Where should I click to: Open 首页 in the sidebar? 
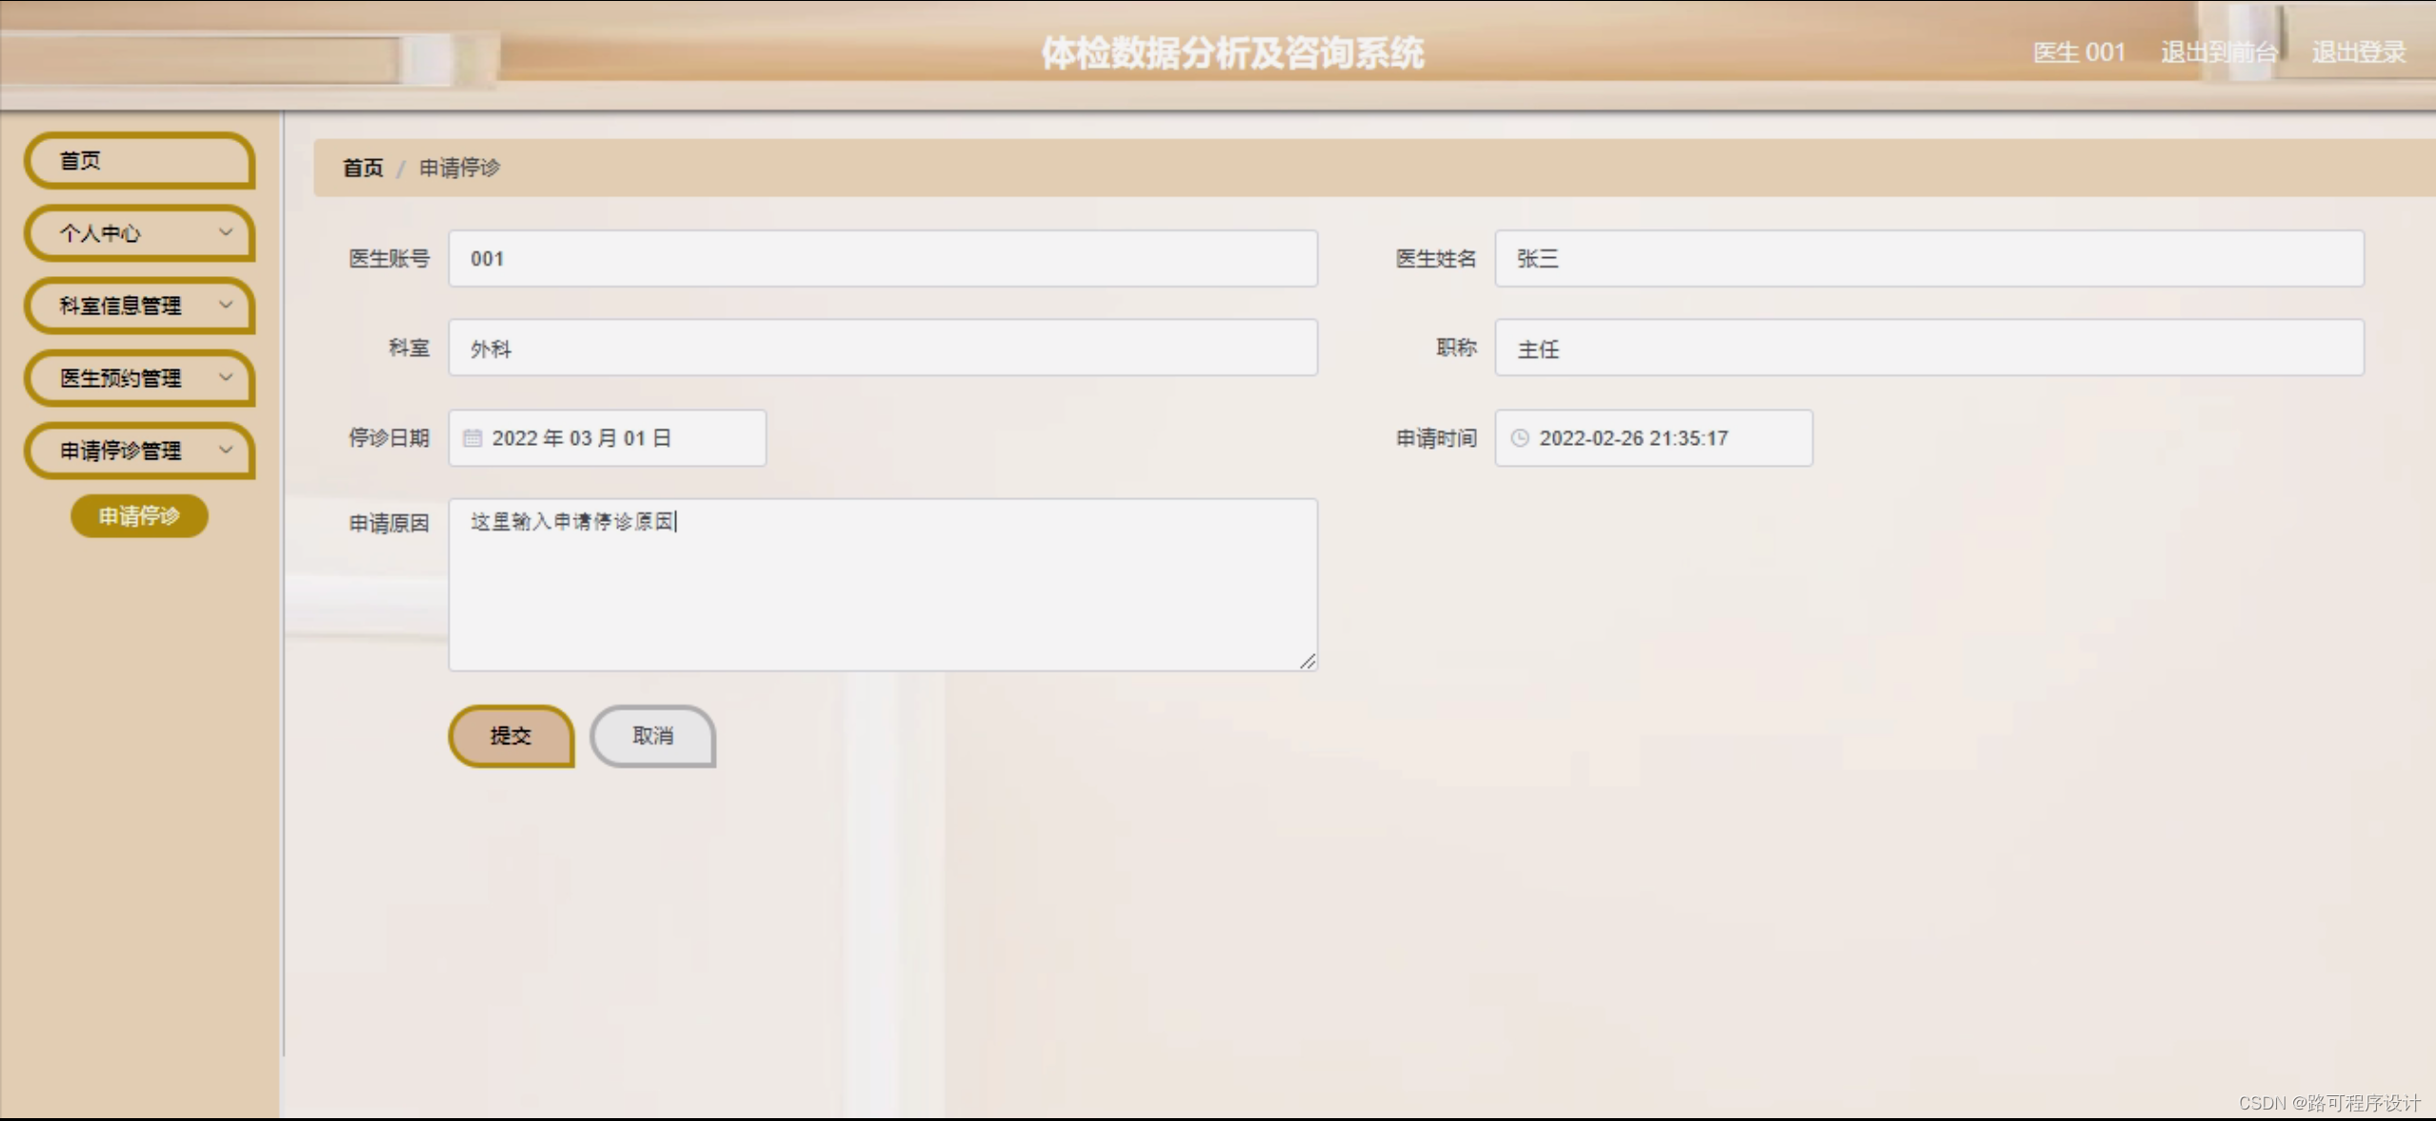pos(139,160)
